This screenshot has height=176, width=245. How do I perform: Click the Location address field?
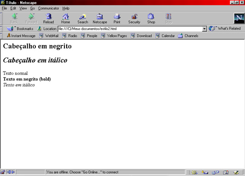click(x=130, y=29)
